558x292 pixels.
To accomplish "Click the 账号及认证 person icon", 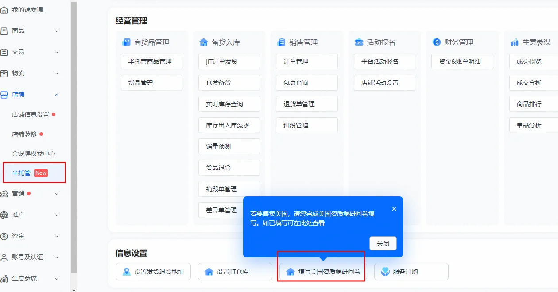I will click(4, 257).
